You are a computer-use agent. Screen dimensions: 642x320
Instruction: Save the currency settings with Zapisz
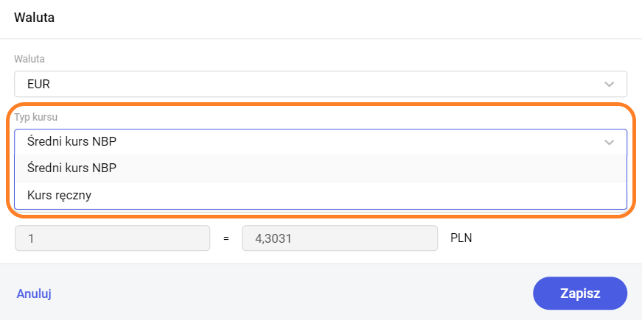[x=579, y=294]
